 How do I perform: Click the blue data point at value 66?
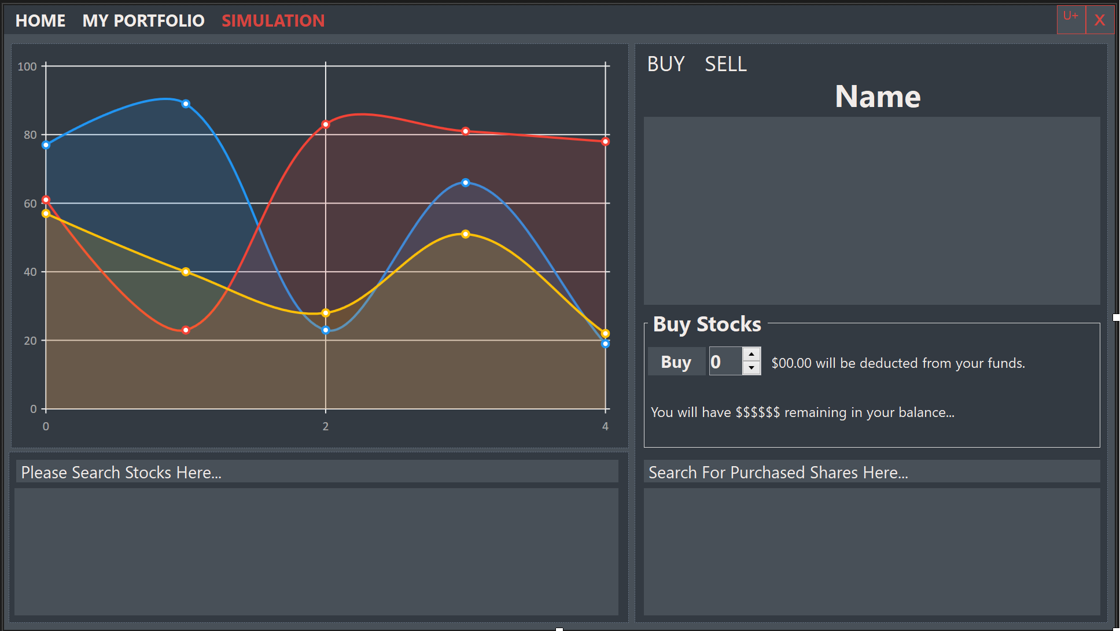click(x=466, y=183)
